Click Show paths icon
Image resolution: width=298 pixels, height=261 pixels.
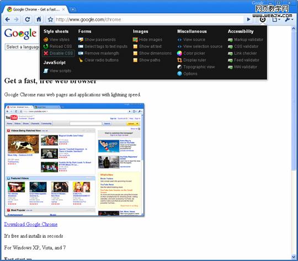point(135,60)
